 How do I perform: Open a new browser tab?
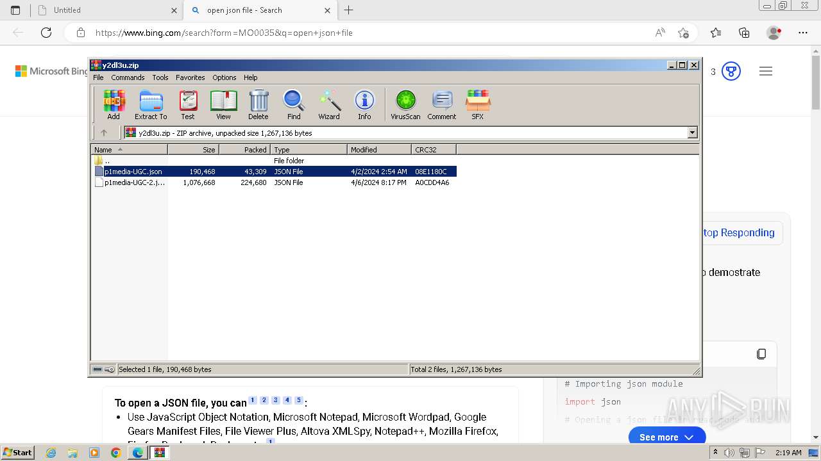pos(349,10)
